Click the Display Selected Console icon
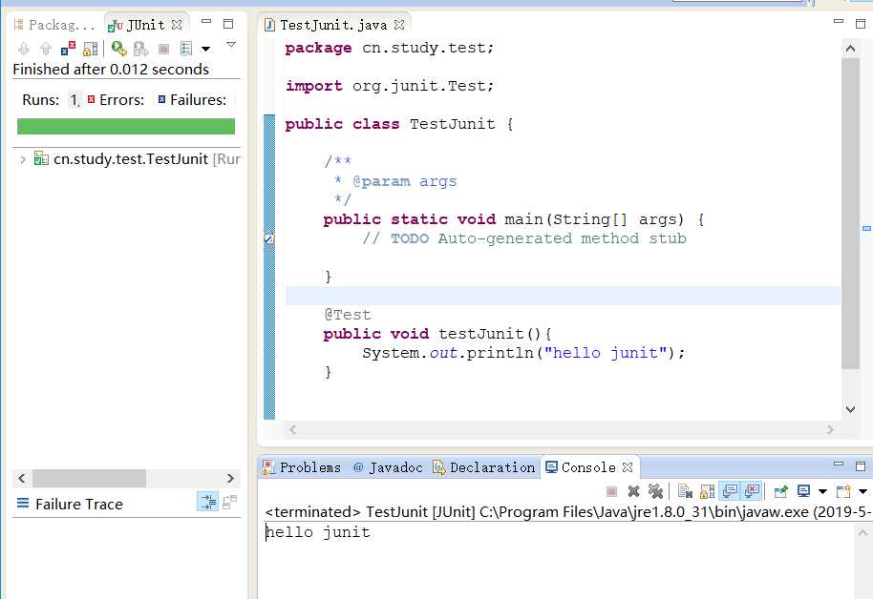This screenshot has height=599, width=873. pyautogui.click(x=803, y=491)
